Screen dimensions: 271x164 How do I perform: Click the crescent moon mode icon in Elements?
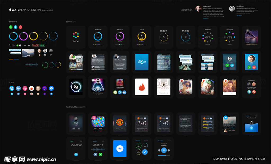pyautogui.click(x=10, y=45)
